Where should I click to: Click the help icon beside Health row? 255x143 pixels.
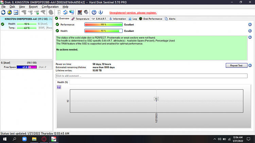[x=250, y=31]
